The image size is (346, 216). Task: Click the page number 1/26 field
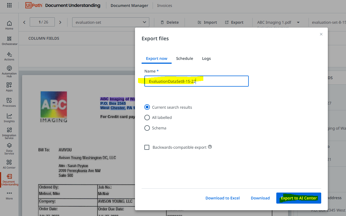tap(42, 22)
